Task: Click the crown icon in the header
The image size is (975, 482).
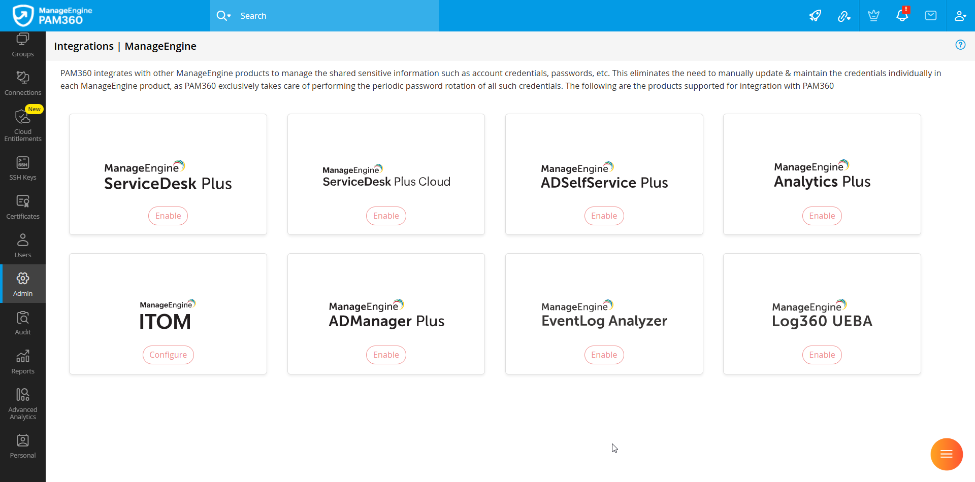Action: [873, 16]
